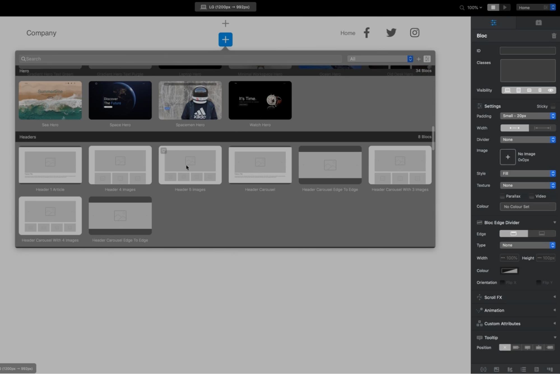Enable the Video checkbox
Screen dimensions: 560x374
[x=531, y=196]
